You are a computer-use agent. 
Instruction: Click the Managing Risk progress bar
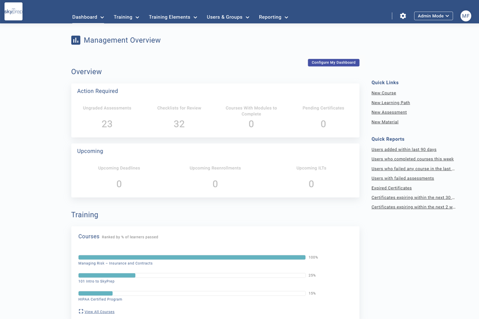click(x=192, y=257)
